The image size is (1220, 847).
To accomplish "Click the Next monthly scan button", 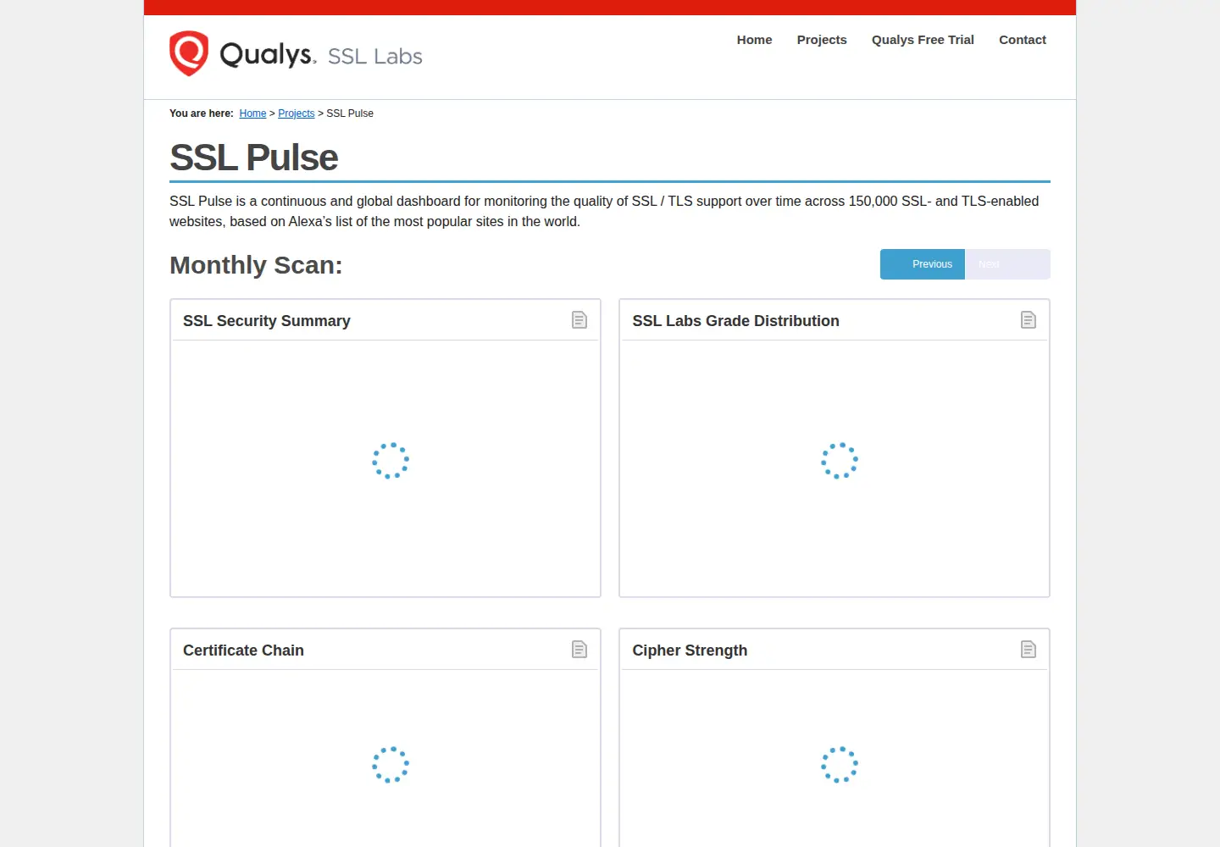I will coord(1007,264).
